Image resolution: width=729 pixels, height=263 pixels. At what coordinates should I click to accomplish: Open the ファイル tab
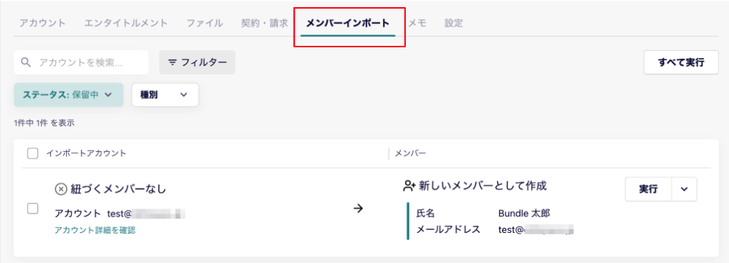(205, 23)
